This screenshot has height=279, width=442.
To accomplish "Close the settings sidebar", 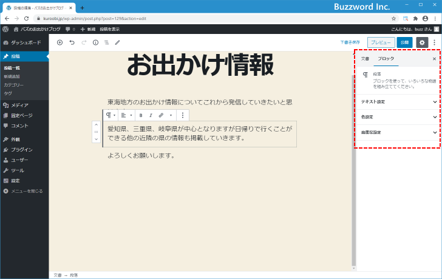I will pos(434,59).
